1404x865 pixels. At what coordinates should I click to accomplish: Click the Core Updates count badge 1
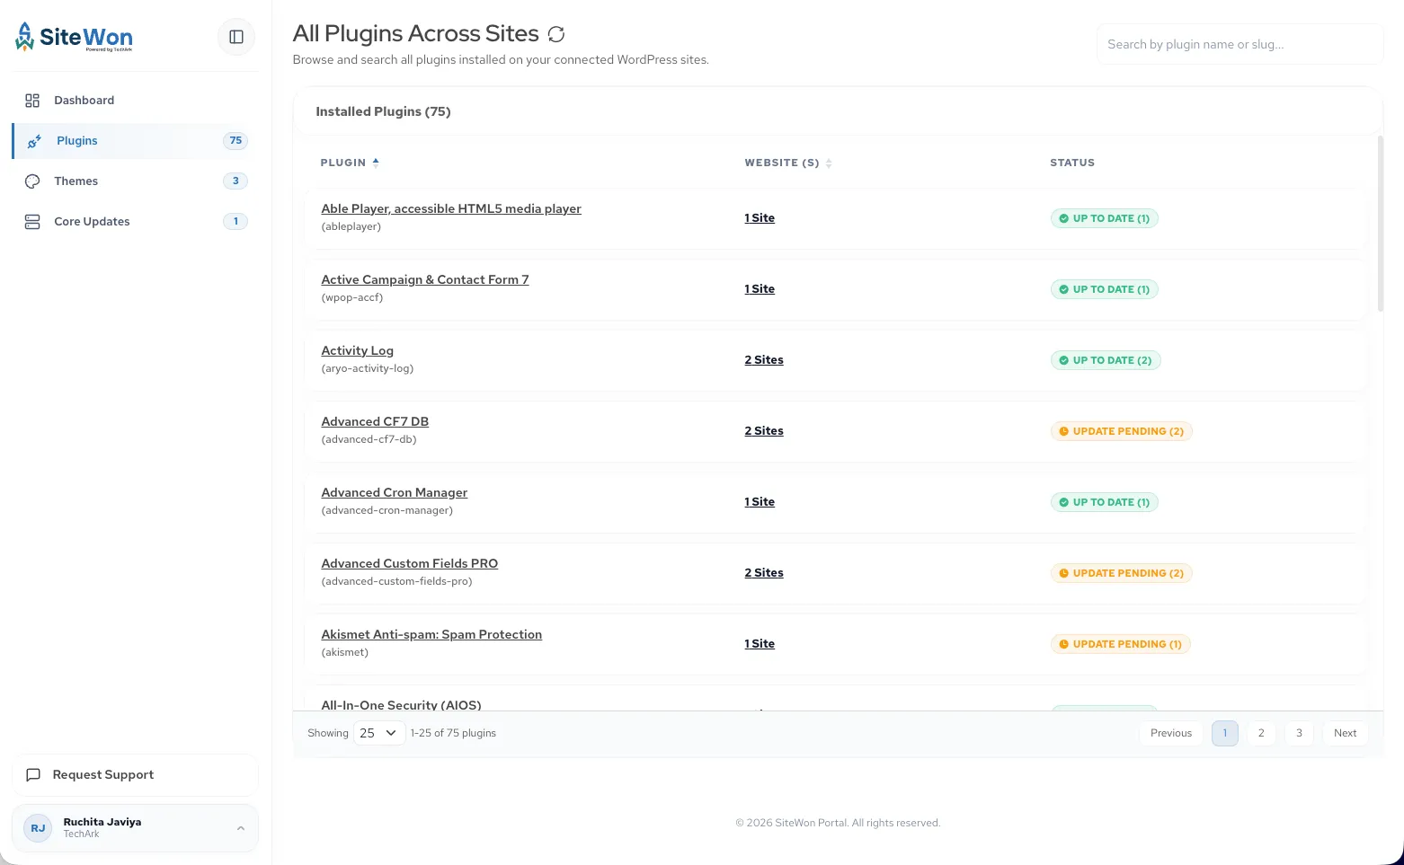pyautogui.click(x=235, y=222)
